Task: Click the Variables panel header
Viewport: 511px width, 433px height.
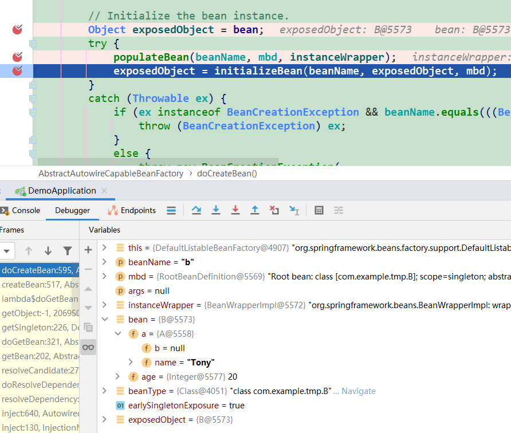Action: click(x=104, y=230)
